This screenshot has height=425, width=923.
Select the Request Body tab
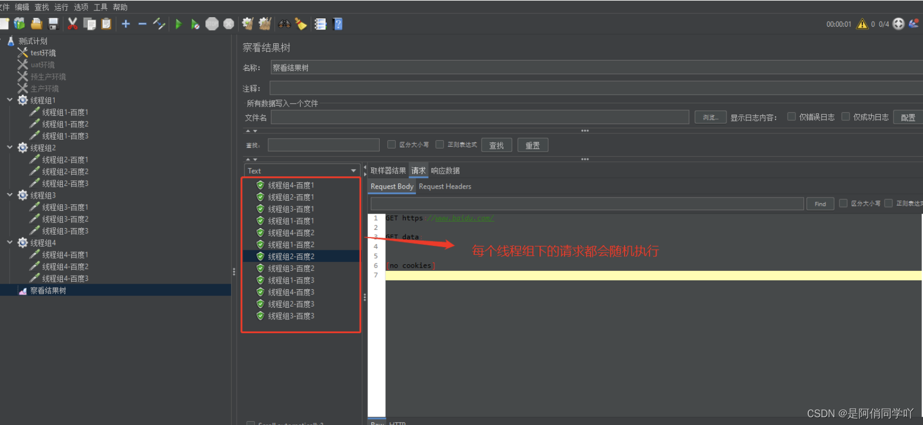392,186
